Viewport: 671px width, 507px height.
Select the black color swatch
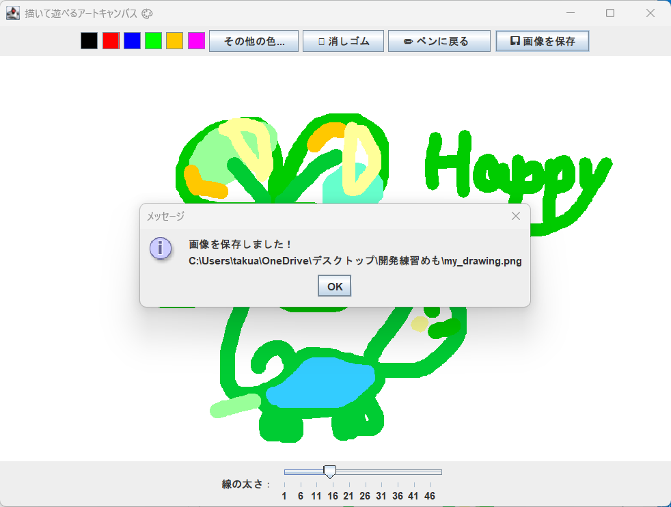(89, 40)
